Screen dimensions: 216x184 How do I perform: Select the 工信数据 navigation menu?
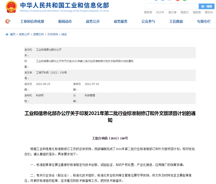point(176,21)
